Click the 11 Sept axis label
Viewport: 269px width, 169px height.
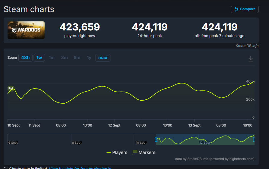tap(34, 125)
